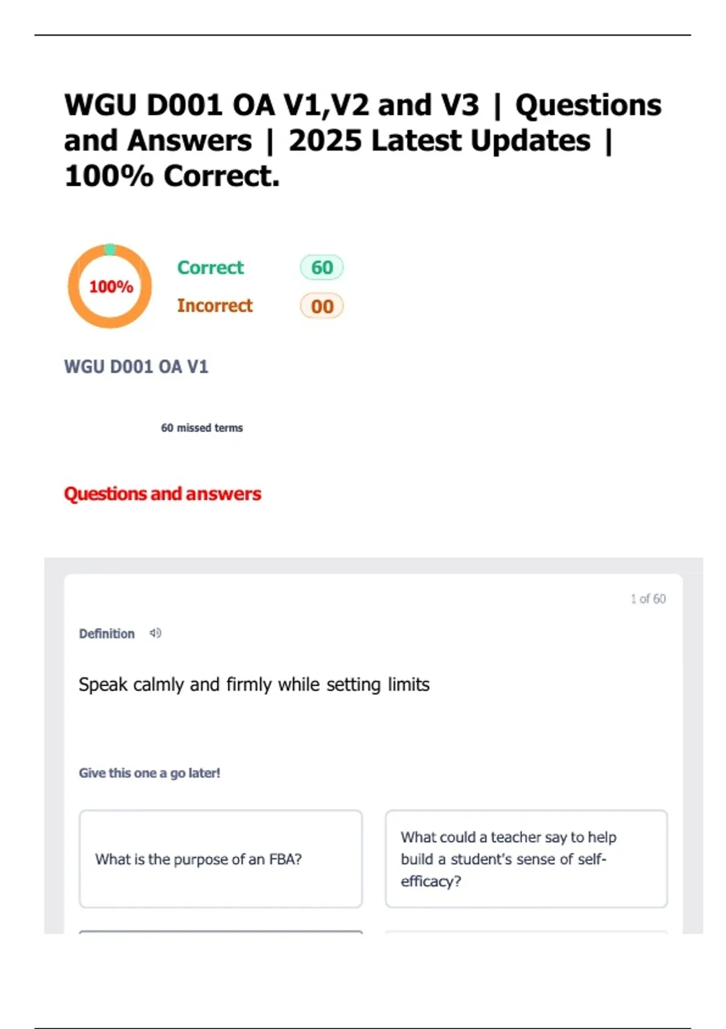Select the green 60 correct count badge

tap(322, 268)
